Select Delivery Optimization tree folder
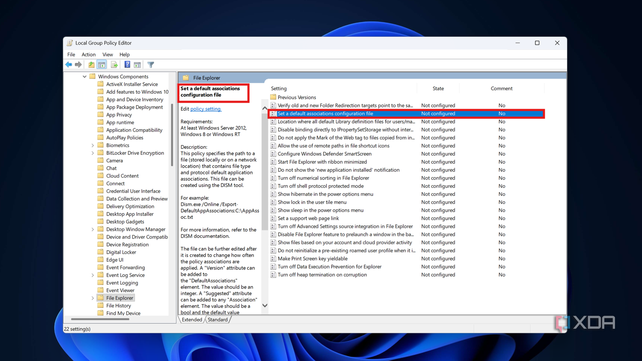This screenshot has width=642, height=361. 130,206
